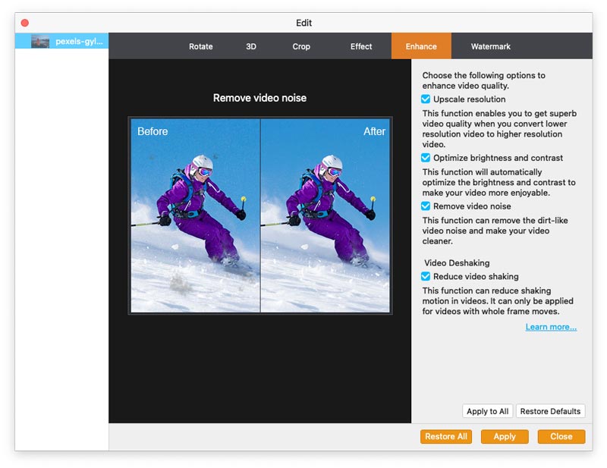
Task: Disable Remove video noise checkbox
Action: (x=426, y=206)
